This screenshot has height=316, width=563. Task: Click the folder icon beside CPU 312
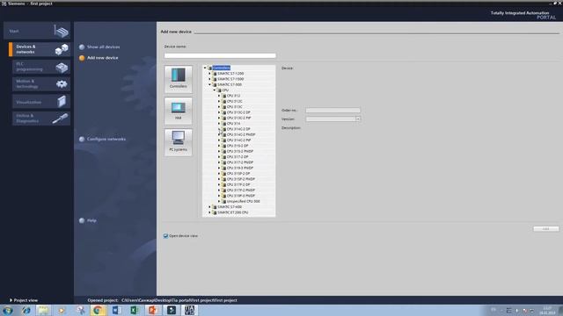pyautogui.click(x=223, y=96)
